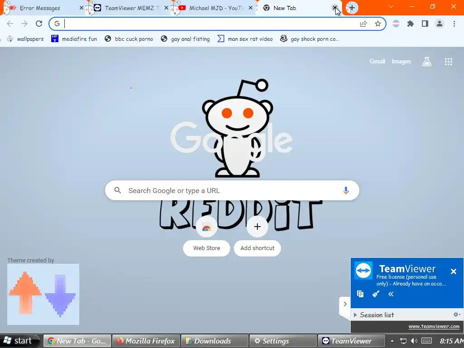Open the Gmail link

pyautogui.click(x=377, y=61)
